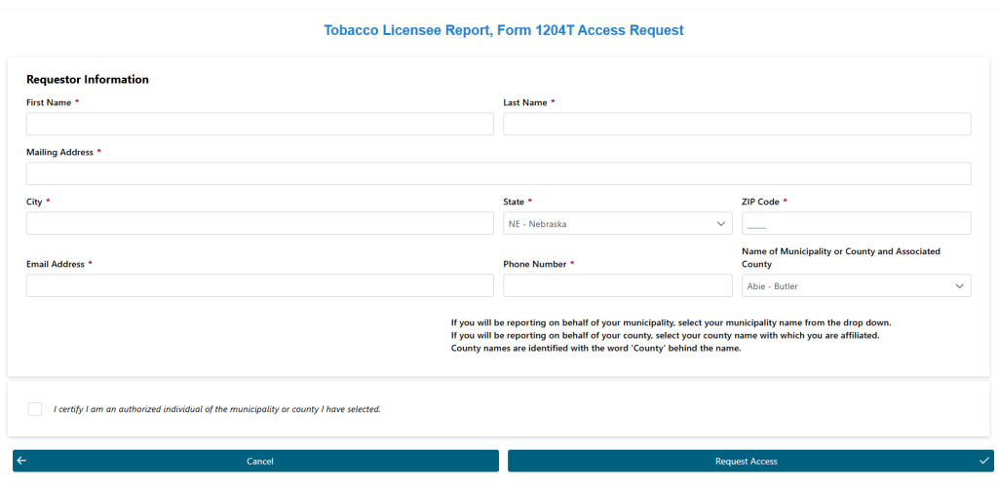Tick the authorized individual certification checkbox

[35, 409]
